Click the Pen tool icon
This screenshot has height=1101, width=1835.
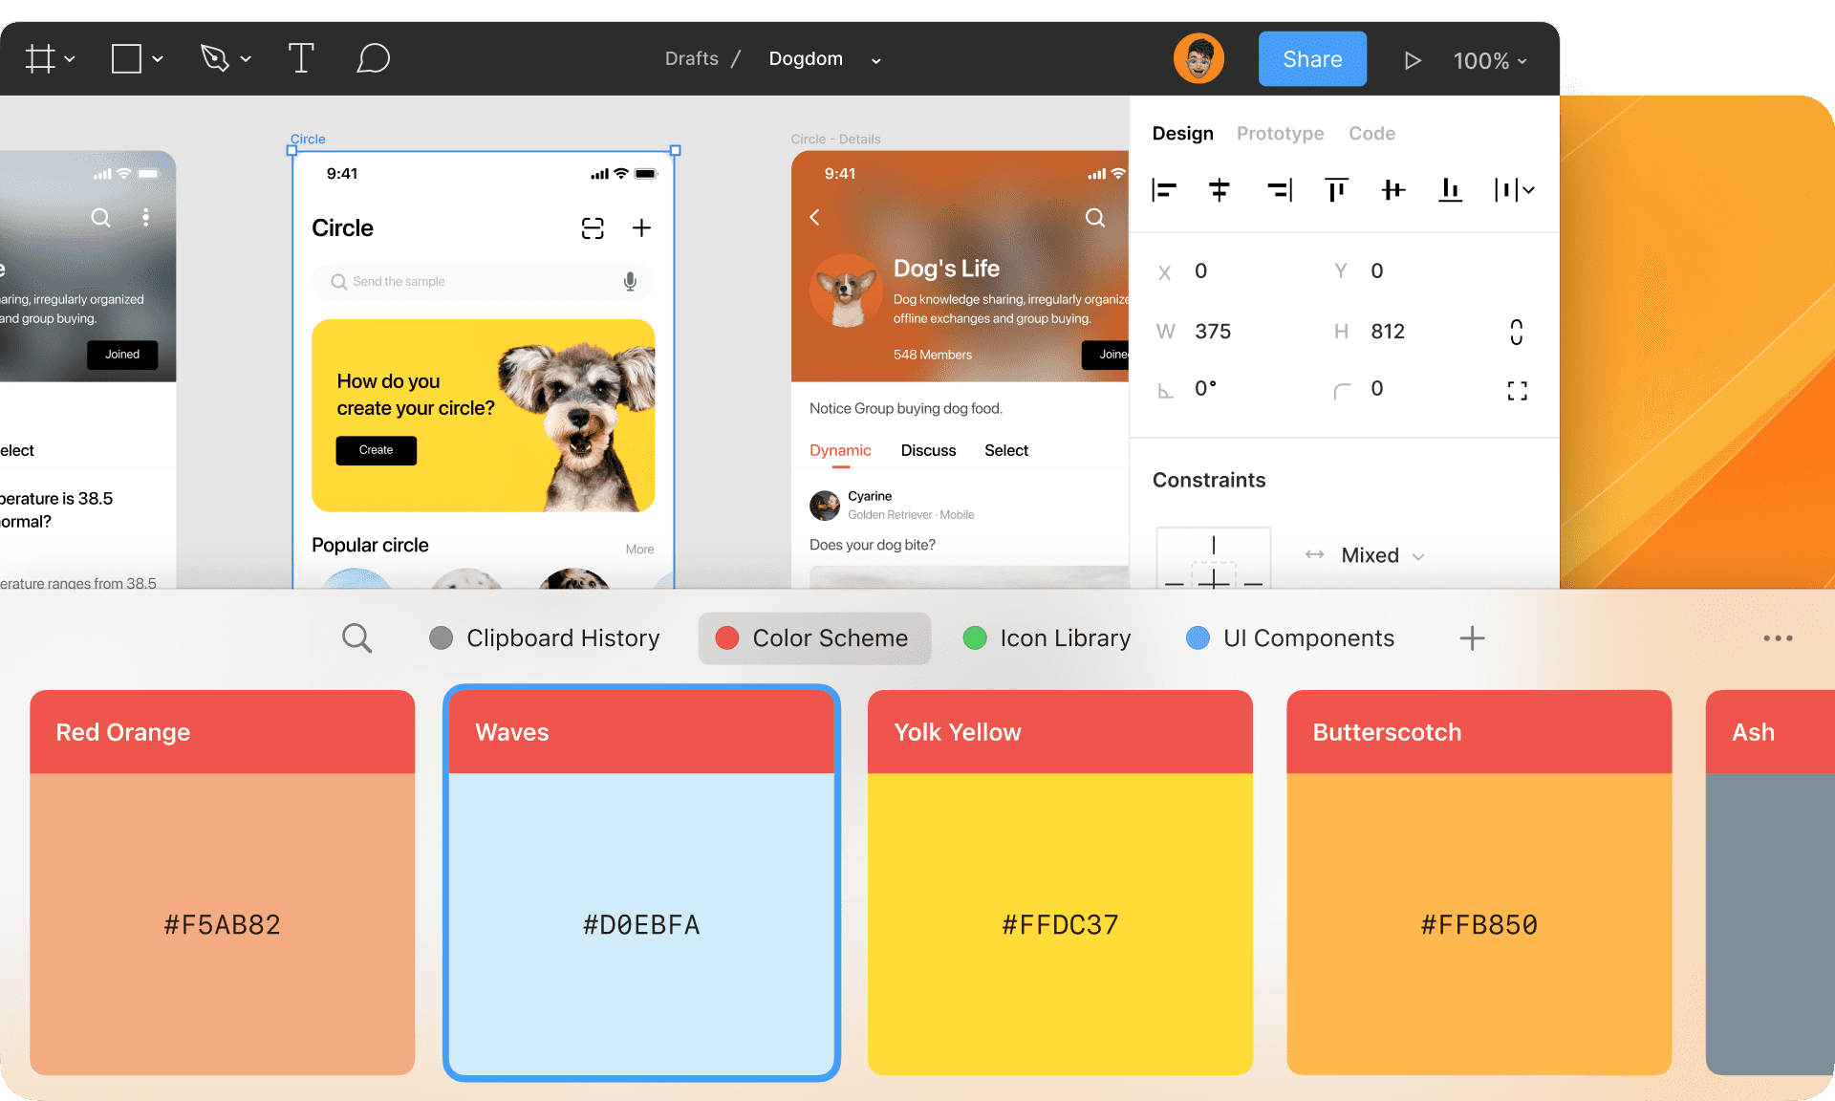[214, 59]
